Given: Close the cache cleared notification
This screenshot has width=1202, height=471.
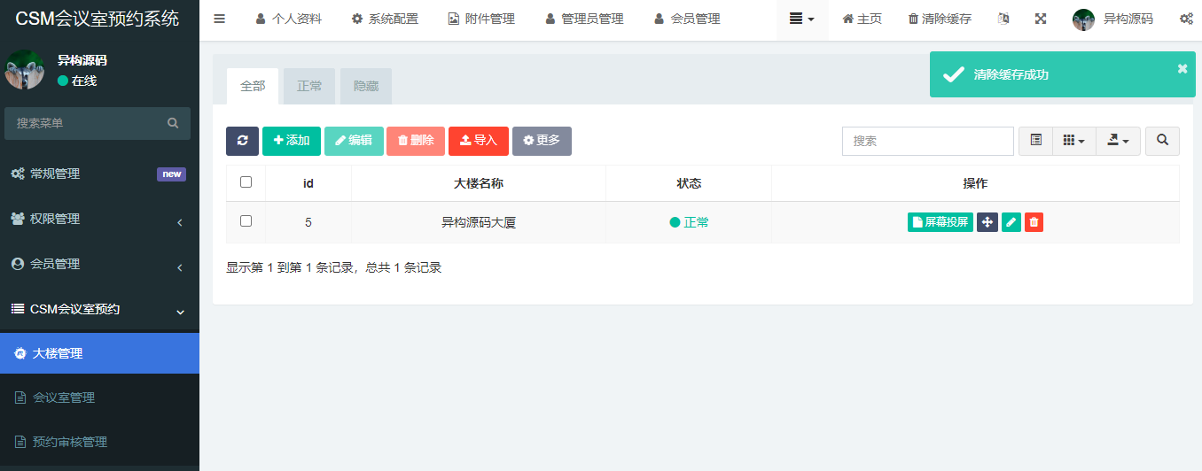Looking at the screenshot, I should (1182, 69).
